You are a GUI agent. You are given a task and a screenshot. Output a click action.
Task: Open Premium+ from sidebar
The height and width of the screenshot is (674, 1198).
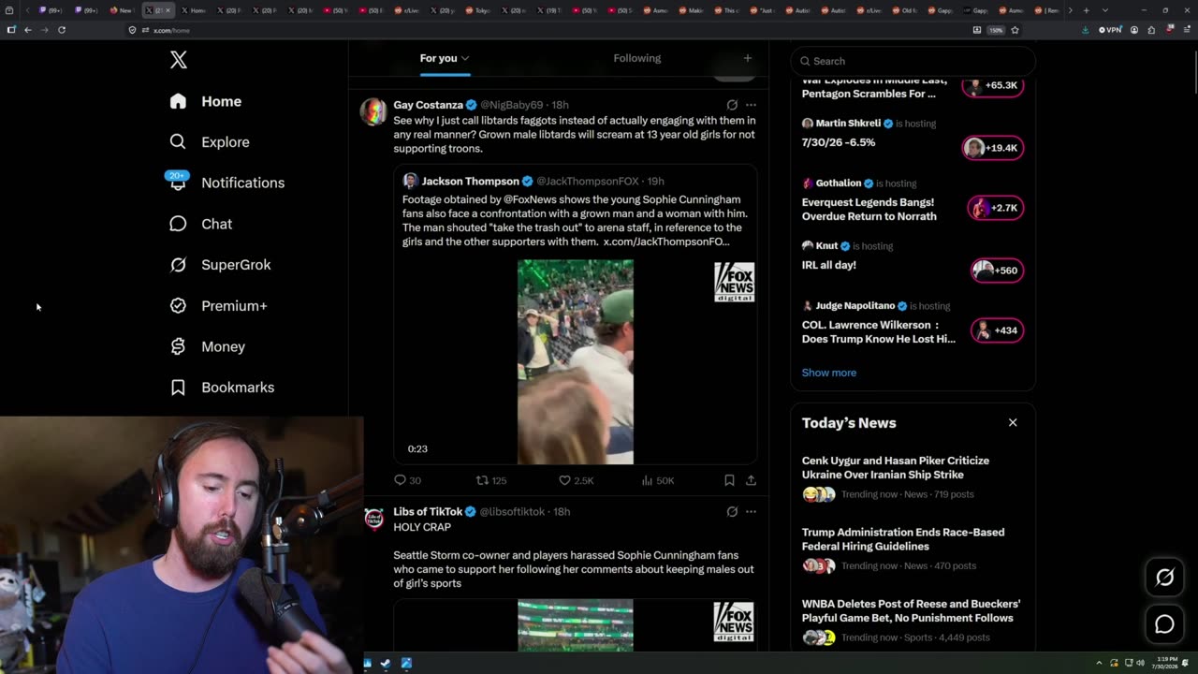coord(218,305)
